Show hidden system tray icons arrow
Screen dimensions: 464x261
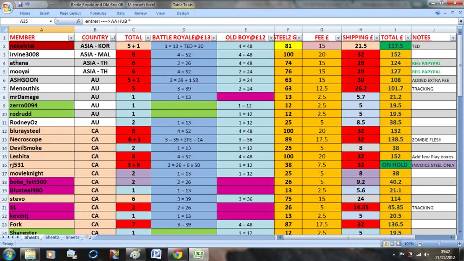coord(394,254)
